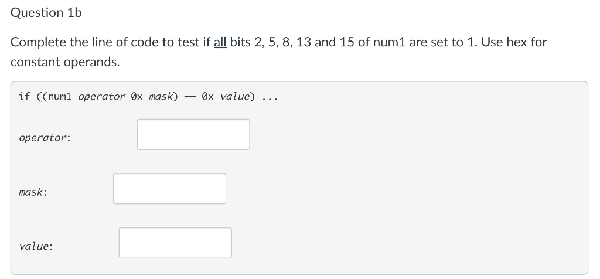Screen dimensions: 600x279
Task: Click the "if" keyword in the code
Action: click(x=24, y=97)
